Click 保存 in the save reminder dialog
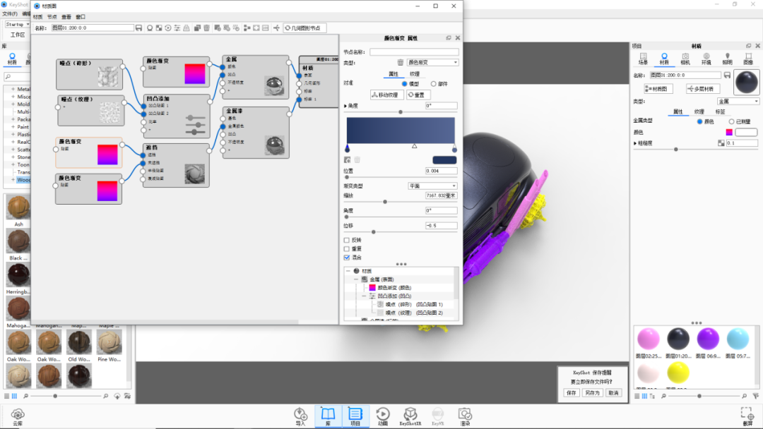 point(572,392)
